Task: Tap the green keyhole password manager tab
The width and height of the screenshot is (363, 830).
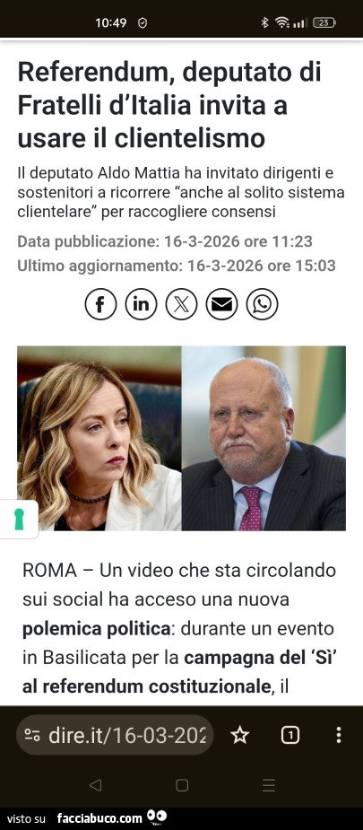Action: point(19,520)
